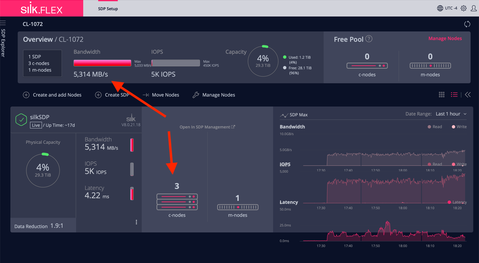Toggle Bandwidth Read legend
This screenshot has height=263, width=479.
coord(434,127)
